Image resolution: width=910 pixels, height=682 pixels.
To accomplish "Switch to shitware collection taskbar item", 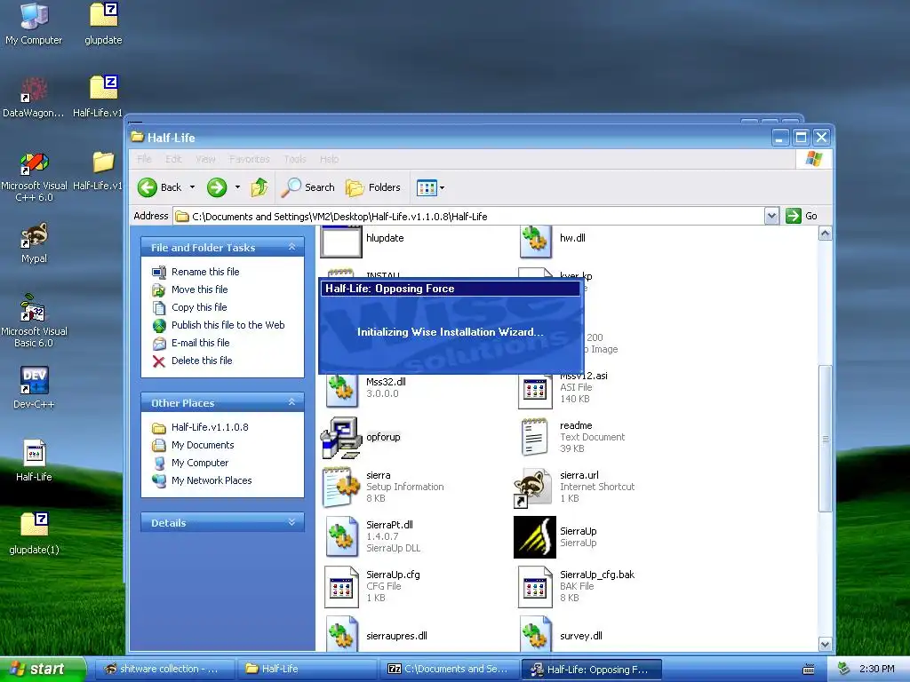I will point(164,669).
